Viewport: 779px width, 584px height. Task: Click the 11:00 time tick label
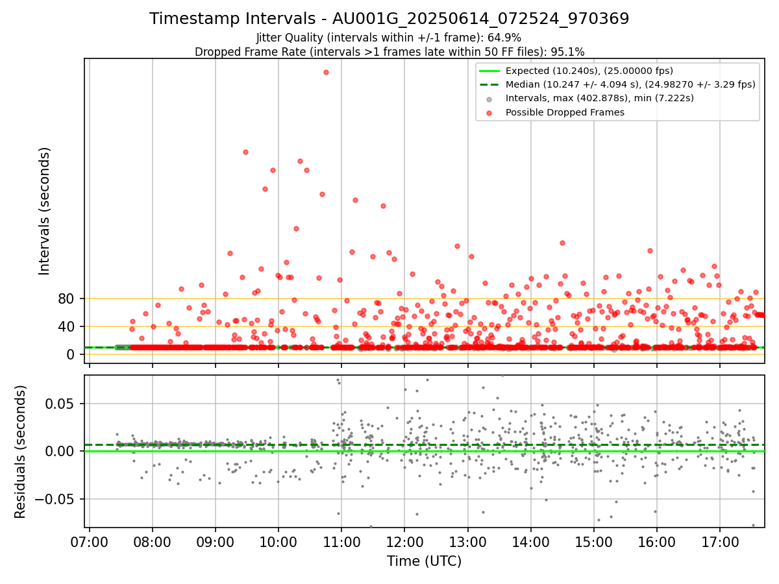pyautogui.click(x=341, y=541)
